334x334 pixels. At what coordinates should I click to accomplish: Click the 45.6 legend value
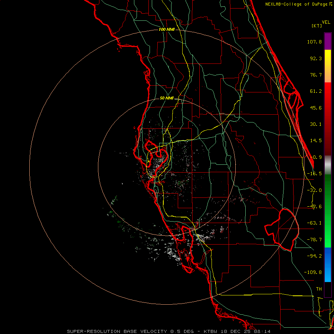[x=316, y=108]
